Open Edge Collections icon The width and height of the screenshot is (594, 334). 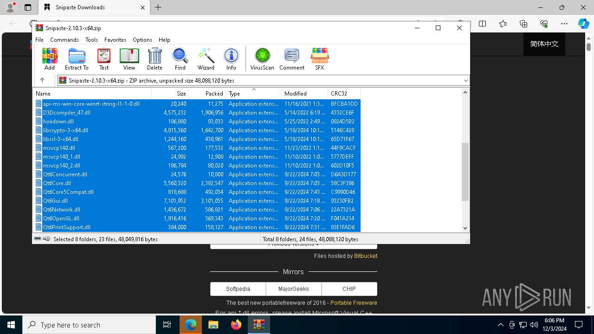pyautogui.click(x=523, y=24)
